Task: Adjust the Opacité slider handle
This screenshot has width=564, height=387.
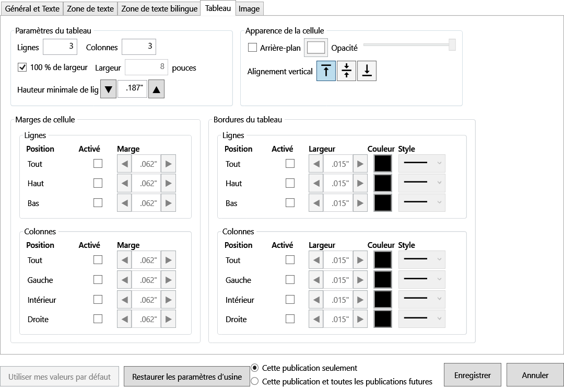Action: click(x=452, y=44)
